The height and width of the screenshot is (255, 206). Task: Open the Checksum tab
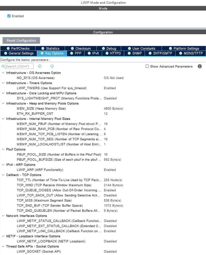pos(81,48)
